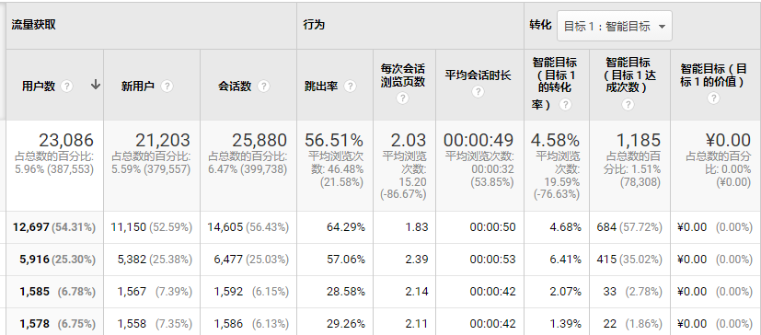Sort by 新用户 column header

pyautogui.click(x=138, y=87)
